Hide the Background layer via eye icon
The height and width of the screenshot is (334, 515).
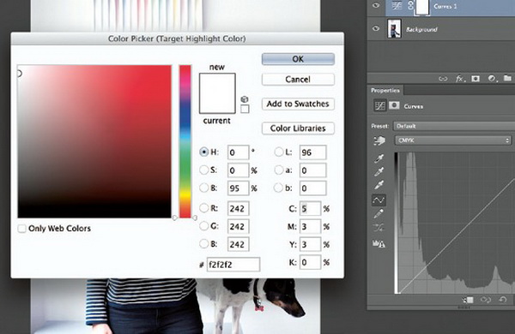376,28
